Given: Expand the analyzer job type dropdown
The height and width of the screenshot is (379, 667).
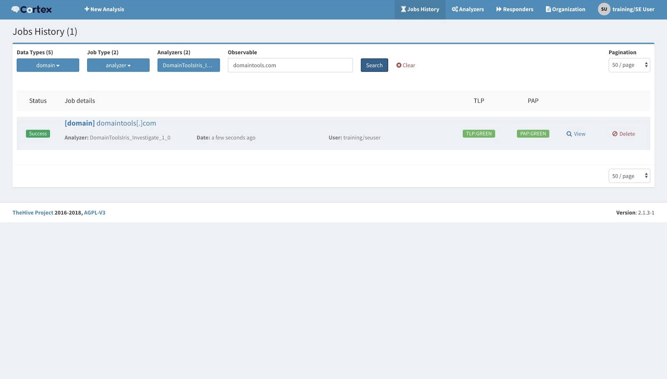Looking at the screenshot, I should [118, 65].
